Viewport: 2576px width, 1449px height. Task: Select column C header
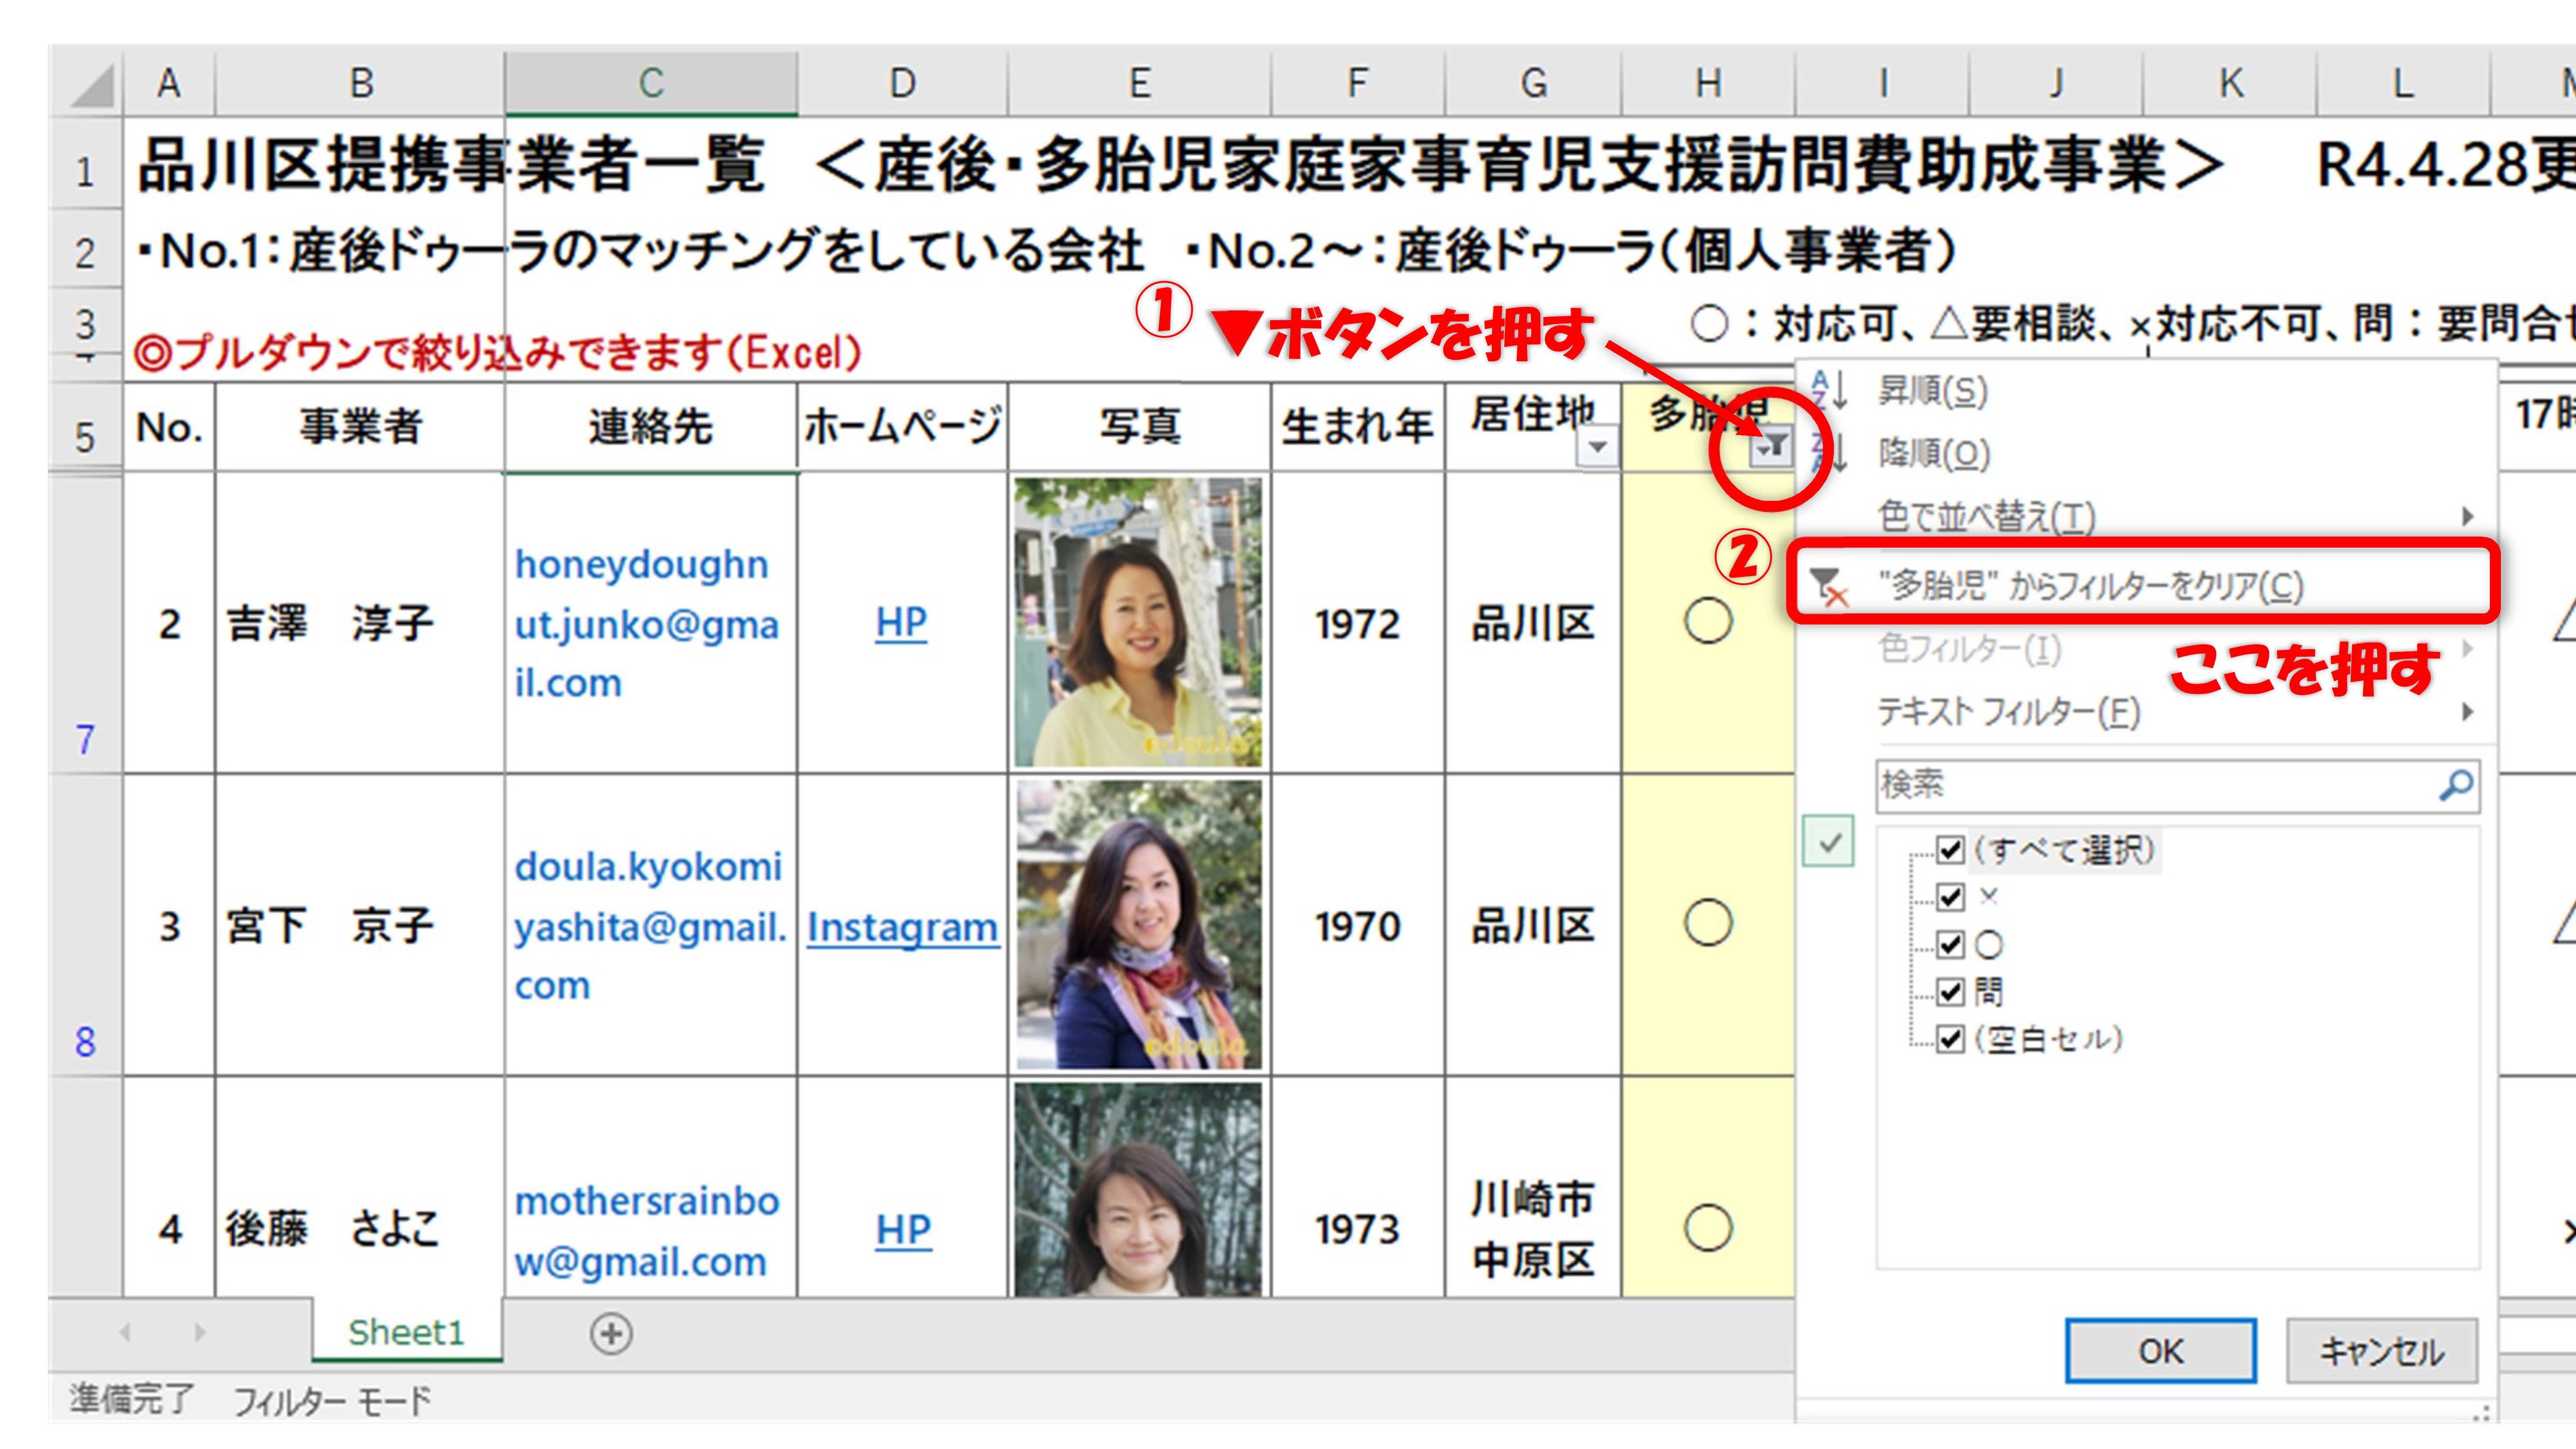pos(651,83)
